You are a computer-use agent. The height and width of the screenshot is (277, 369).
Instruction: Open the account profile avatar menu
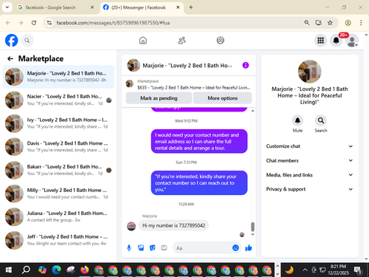tap(352, 41)
